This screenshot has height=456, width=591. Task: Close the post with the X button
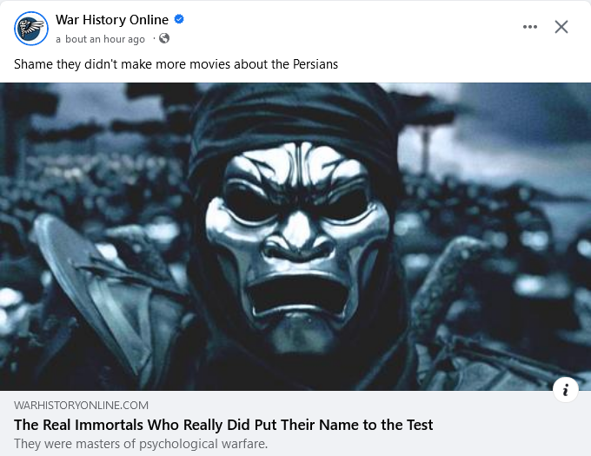pos(561,27)
